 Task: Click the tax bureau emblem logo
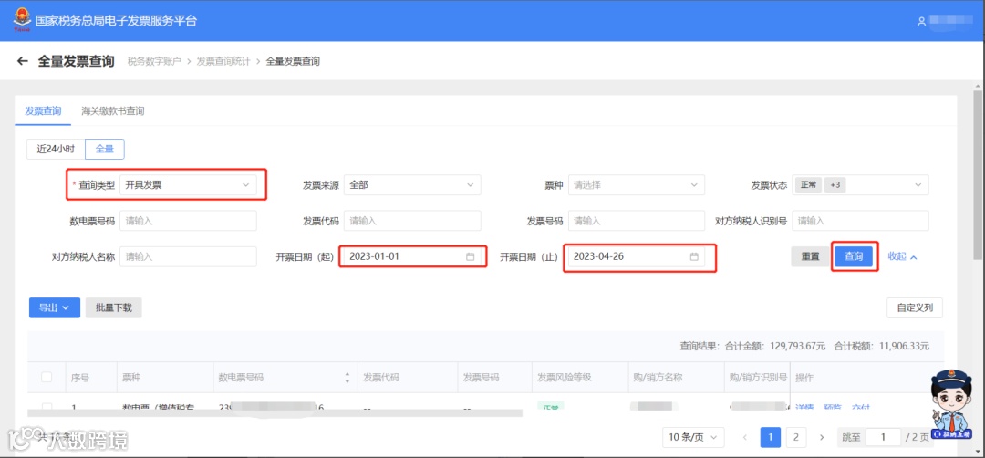(22, 20)
